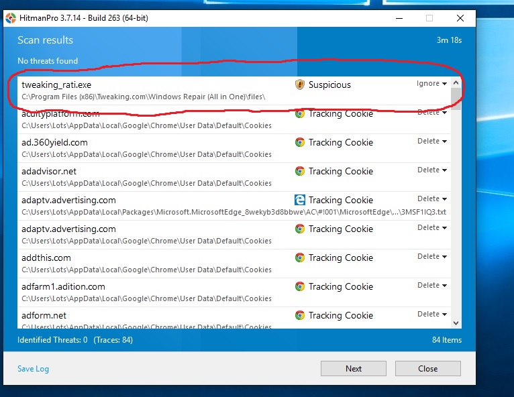This screenshot has height=397, width=514.
Task: Click Chrome icon beside addthis.com
Action: [x=300, y=258]
